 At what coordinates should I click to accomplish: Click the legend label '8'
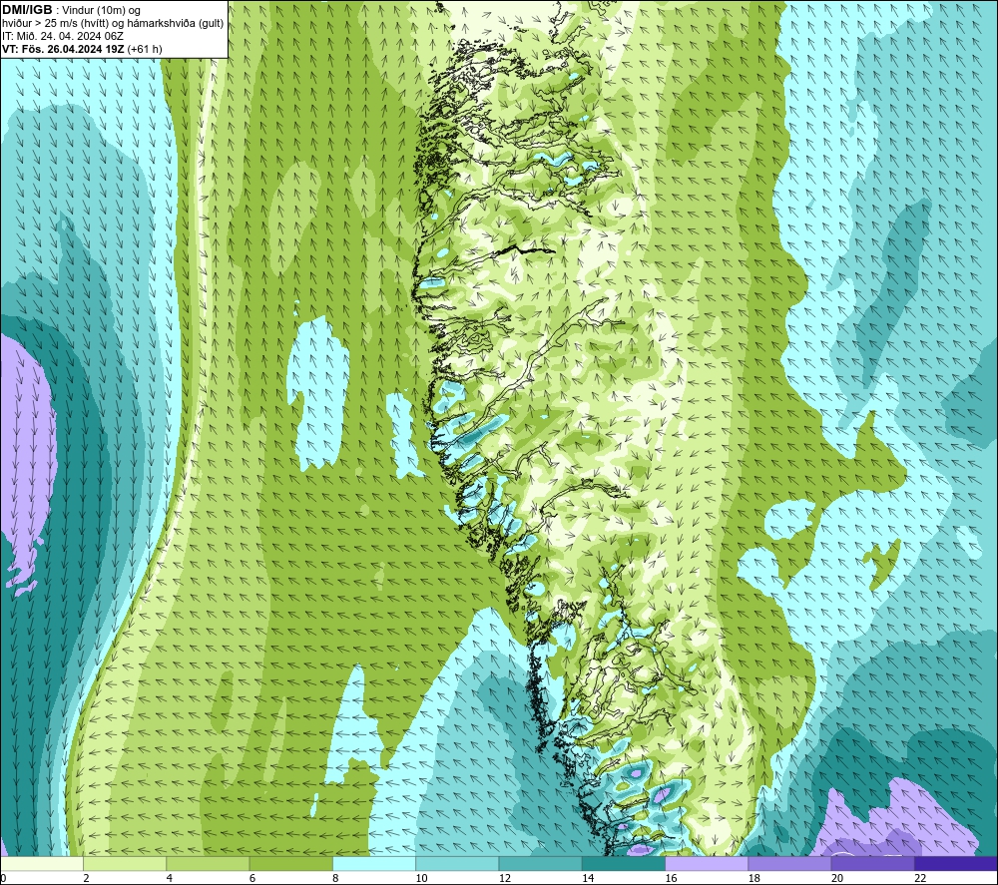[x=335, y=878]
